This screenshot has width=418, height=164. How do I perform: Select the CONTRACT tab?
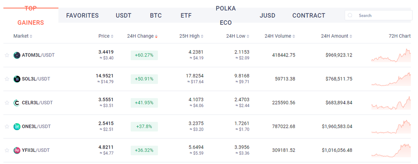click(x=309, y=15)
